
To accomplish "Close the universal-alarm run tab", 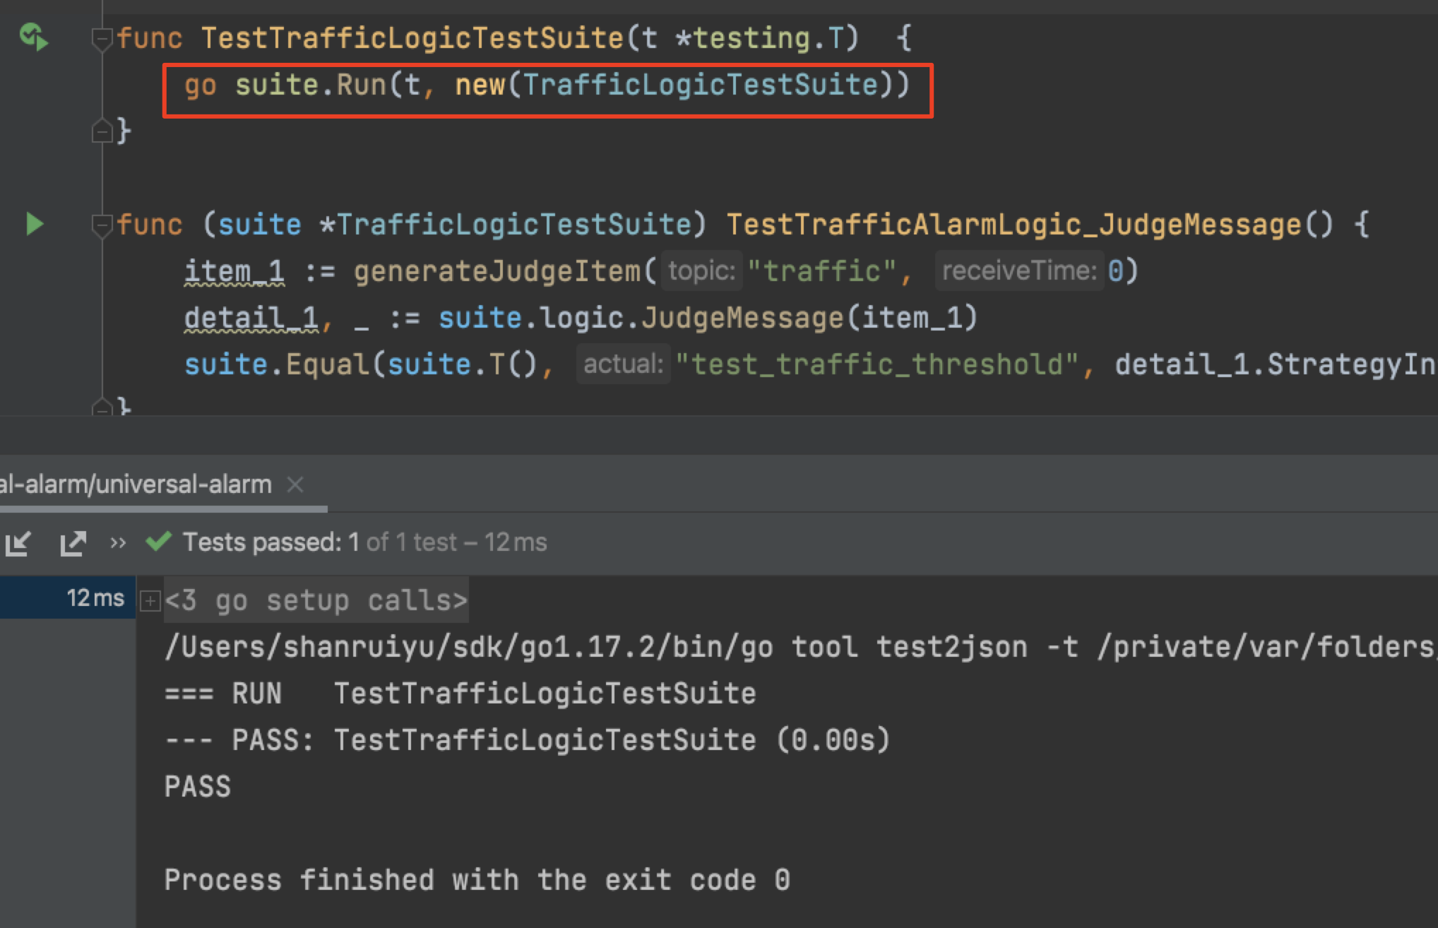I will tap(295, 484).
